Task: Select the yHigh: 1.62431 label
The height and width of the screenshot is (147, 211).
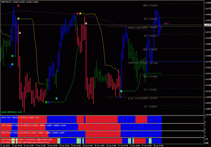Action: 135,28
